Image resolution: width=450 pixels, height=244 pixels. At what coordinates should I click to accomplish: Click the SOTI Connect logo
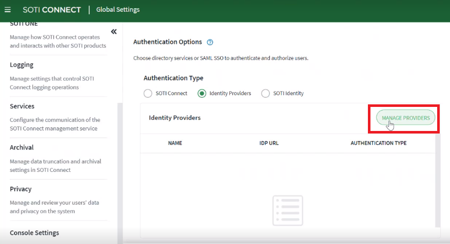tap(52, 10)
